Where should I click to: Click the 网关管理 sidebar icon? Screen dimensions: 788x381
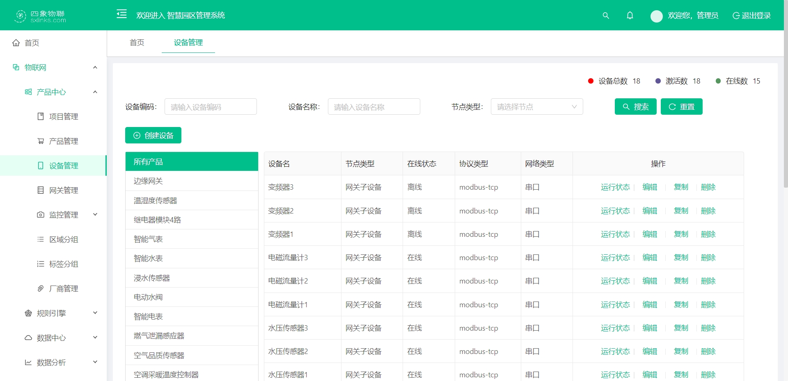click(41, 190)
